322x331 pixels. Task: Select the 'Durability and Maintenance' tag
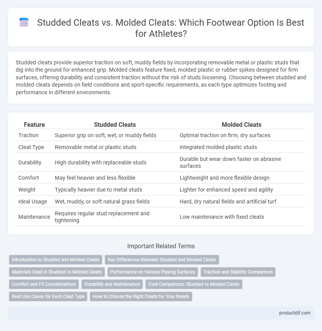click(x=112, y=284)
